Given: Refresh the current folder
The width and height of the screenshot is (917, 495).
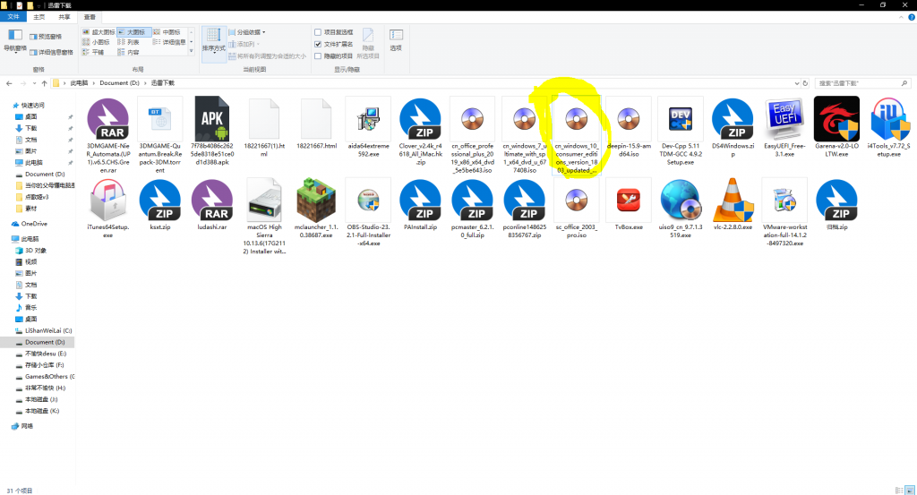Looking at the screenshot, I should pyautogui.click(x=805, y=83).
